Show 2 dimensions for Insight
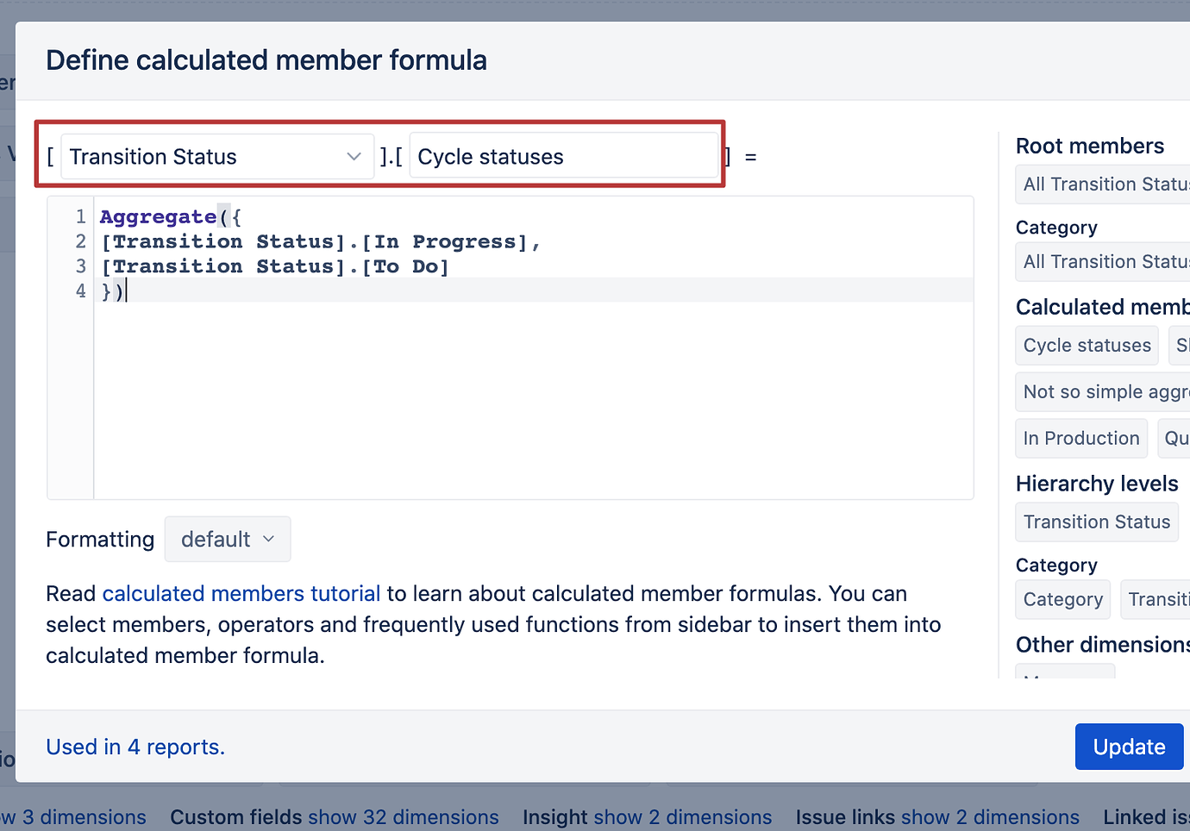The image size is (1190, 831). point(683,817)
